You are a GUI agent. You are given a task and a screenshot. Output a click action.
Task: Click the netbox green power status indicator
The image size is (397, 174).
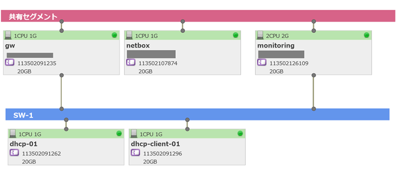tap(235, 35)
